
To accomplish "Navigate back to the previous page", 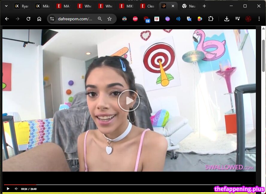I will pos(7,19).
